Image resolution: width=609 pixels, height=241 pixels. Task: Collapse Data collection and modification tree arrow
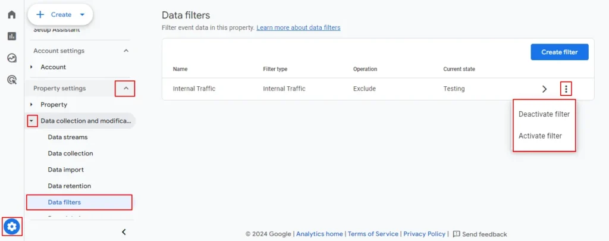(x=32, y=121)
